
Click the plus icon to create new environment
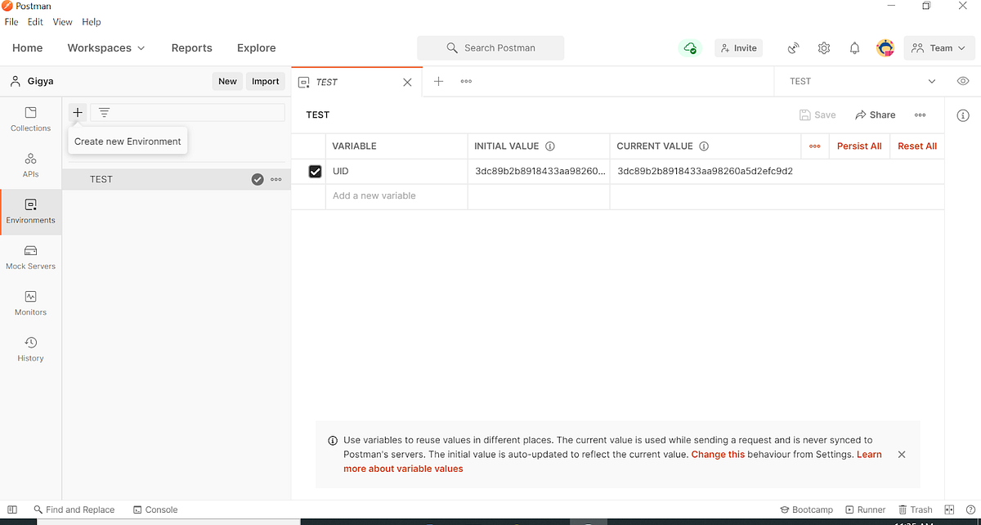point(78,113)
